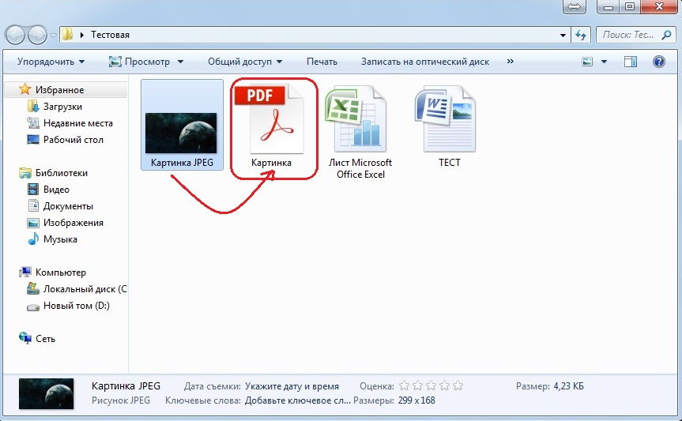
Task: Open the Просмотр dropdown arrow
Action: [180, 62]
